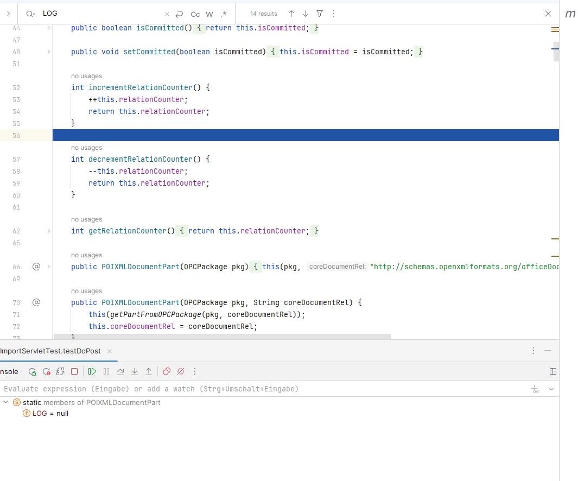This screenshot has width=578, height=481.
Task: Select the ImportServletTest.testDoPost tab
Action: click(x=50, y=351)
